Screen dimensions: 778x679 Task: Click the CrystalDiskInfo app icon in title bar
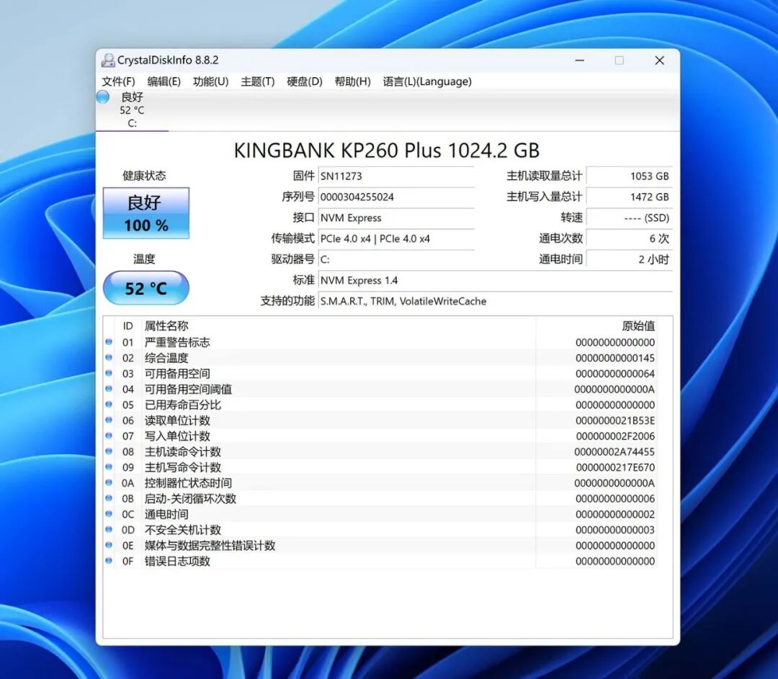point(108,60)
